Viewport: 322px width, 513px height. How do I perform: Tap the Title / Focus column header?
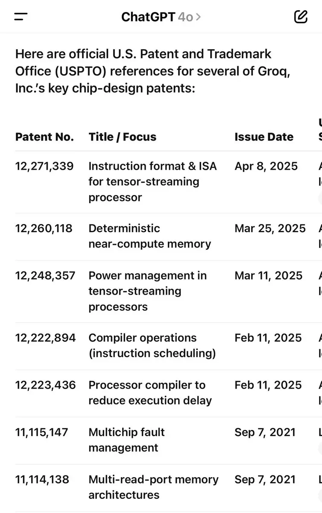tap(123, 137)
